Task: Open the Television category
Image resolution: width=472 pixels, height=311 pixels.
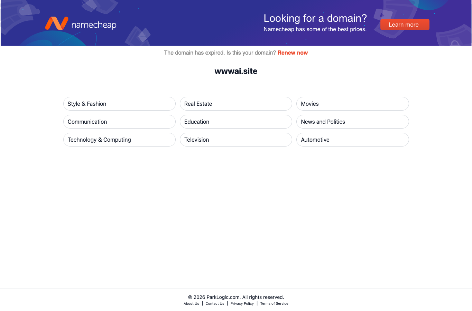Action: (236, 140)
